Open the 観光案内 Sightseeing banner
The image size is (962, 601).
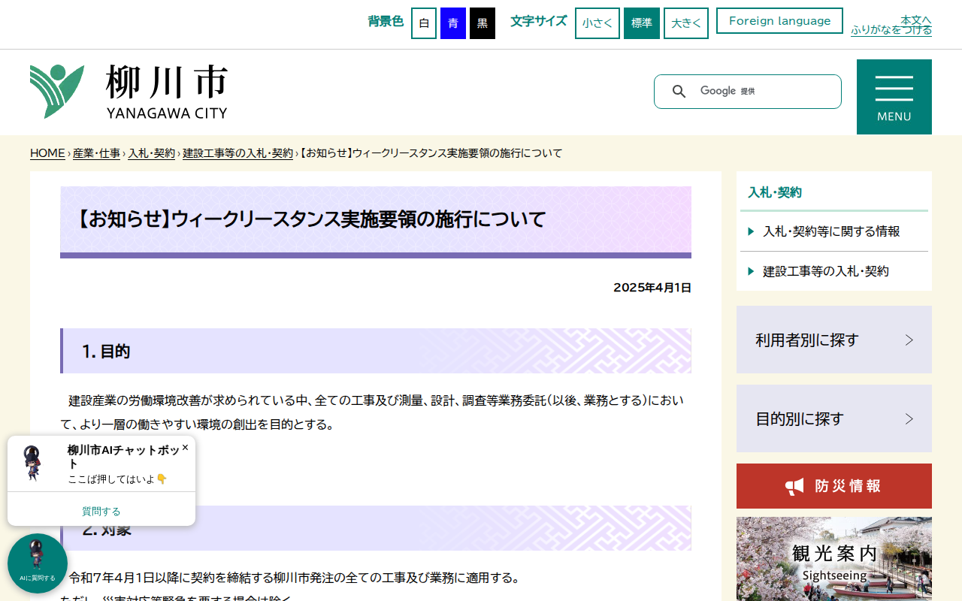point(834,559)
